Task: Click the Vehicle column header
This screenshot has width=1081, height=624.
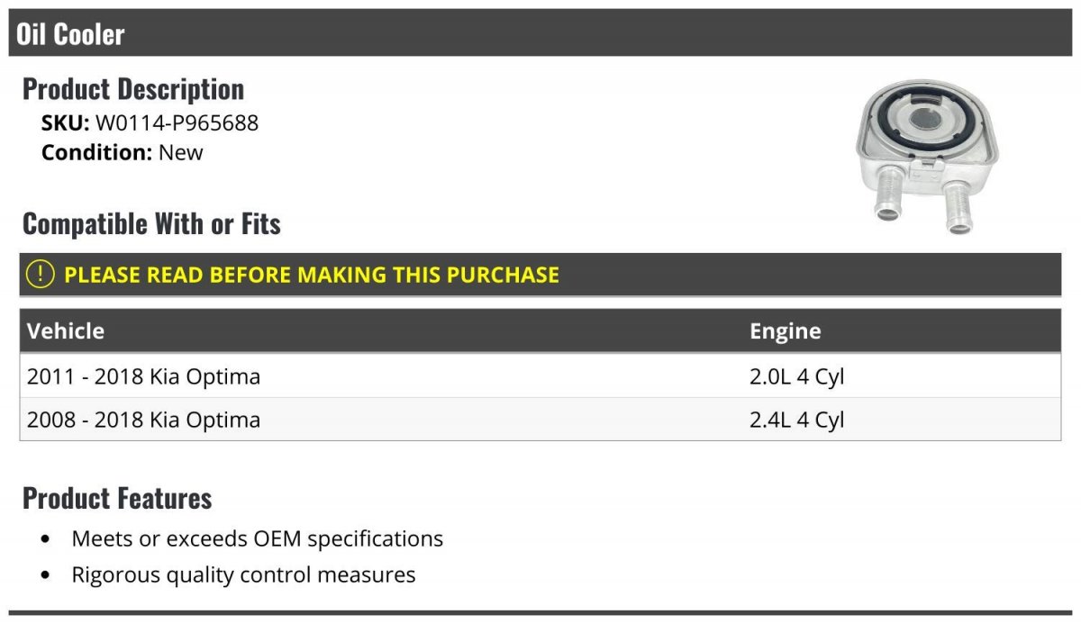Action: [66, 330]
